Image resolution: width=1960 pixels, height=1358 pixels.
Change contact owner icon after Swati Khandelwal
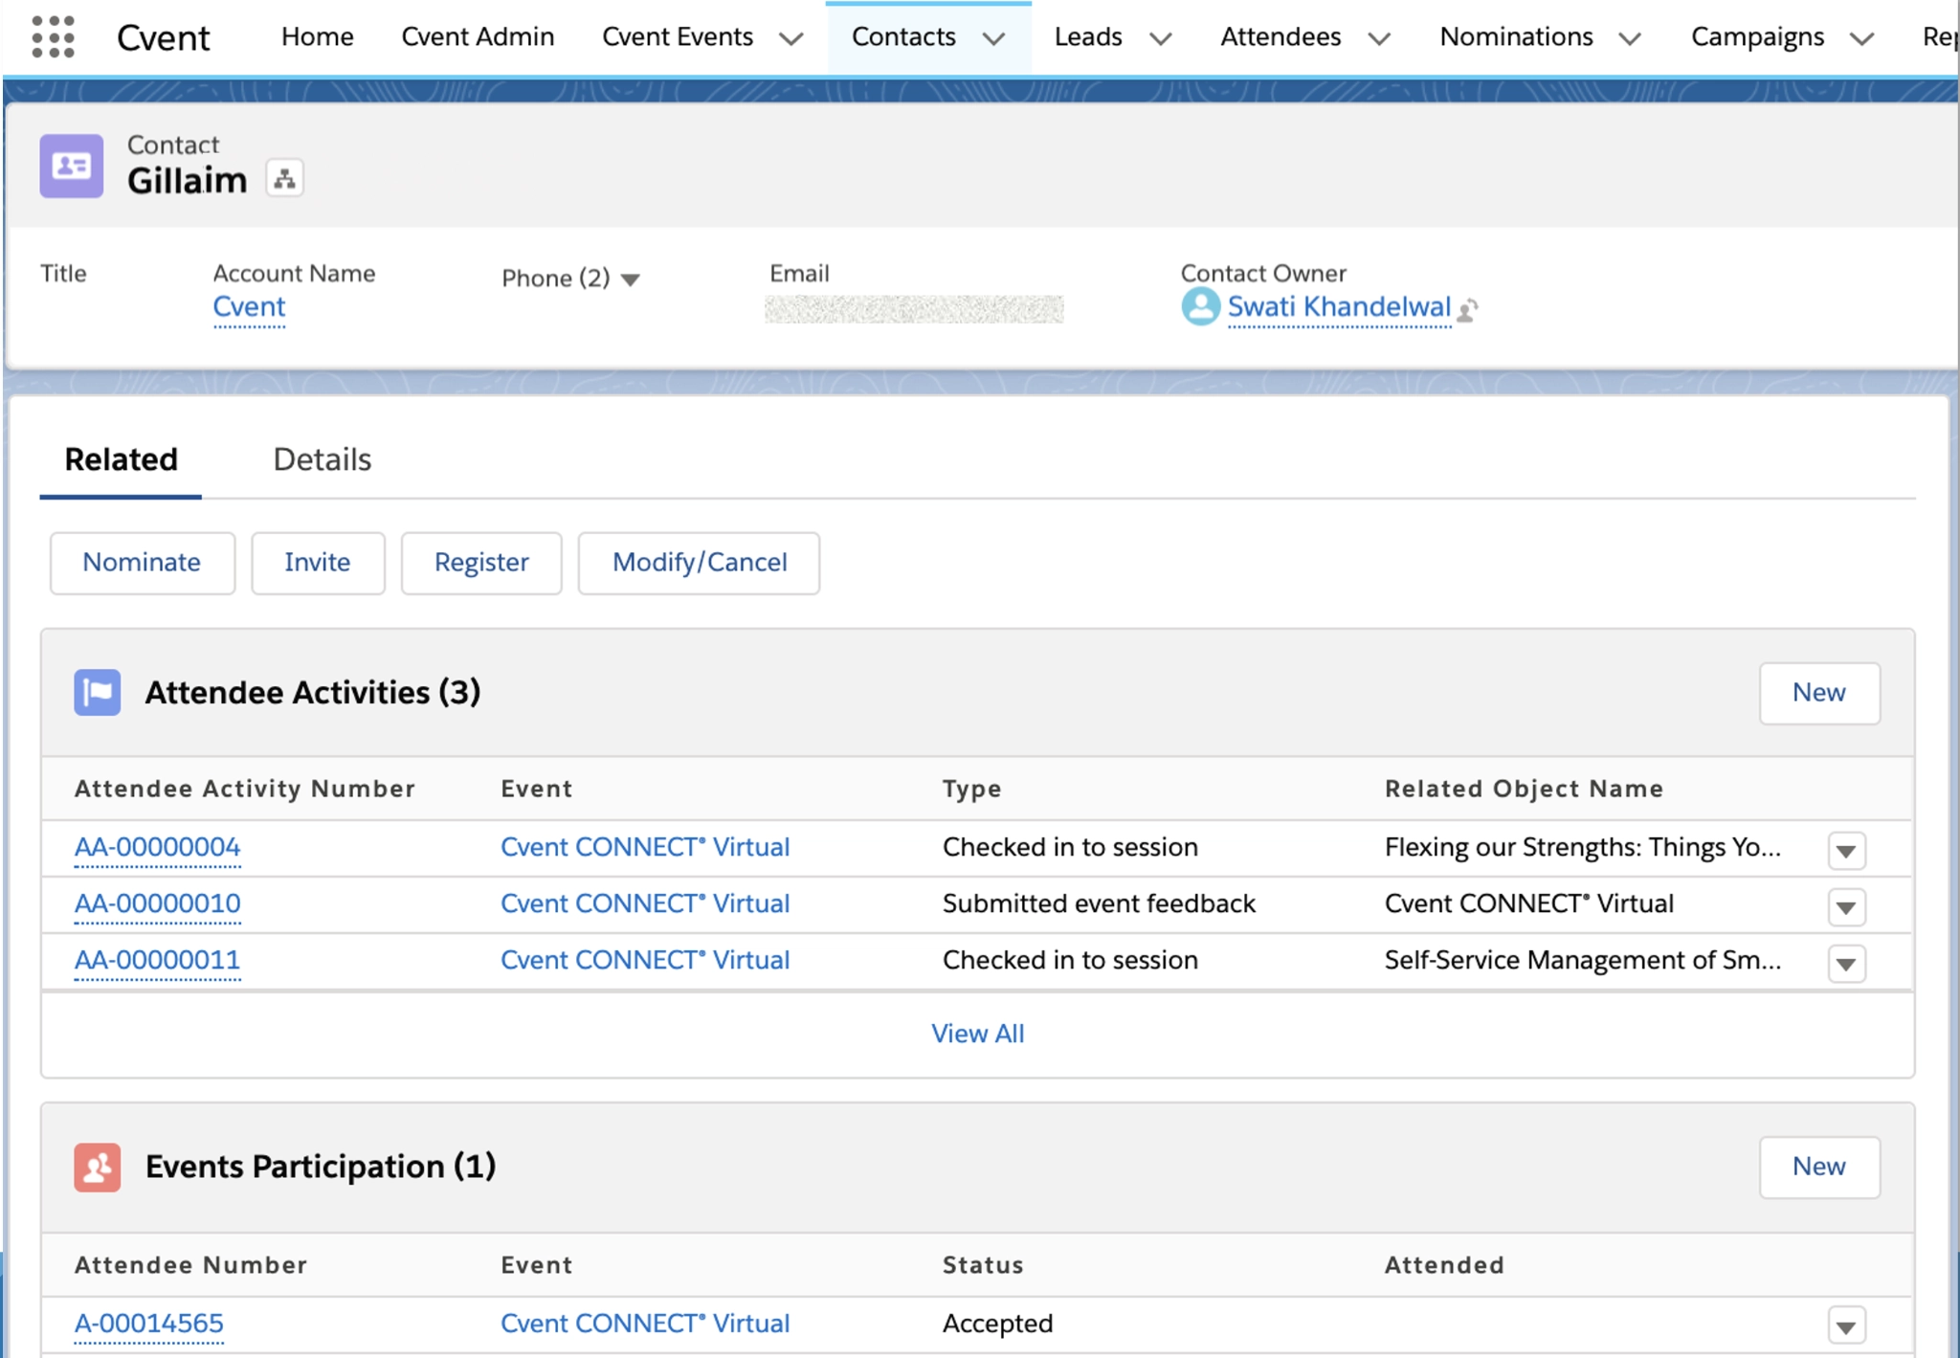[1468, 309]
